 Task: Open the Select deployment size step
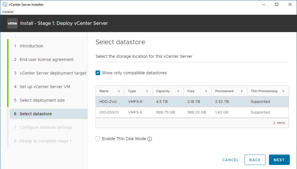pos(41,100)
